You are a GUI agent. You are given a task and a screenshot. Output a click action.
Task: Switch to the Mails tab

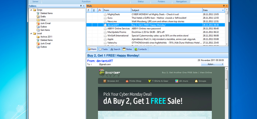pyautogui.click(x=92, y=49)
